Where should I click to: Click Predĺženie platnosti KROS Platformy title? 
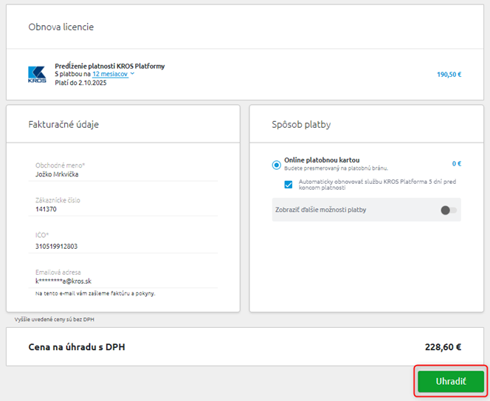click(x=109, y=66)
